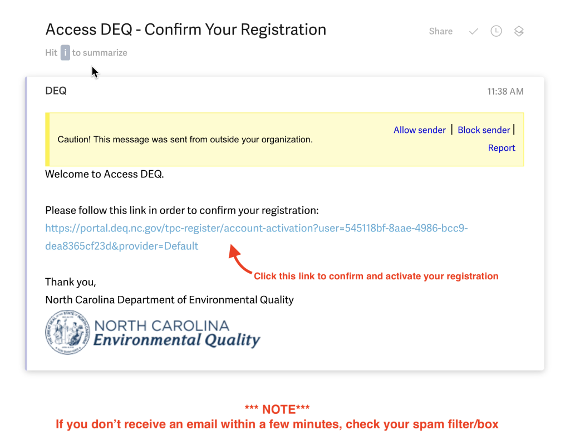Click the "Please follow this link" sentence
The height and width of the screenshot is (445, 565).
(181, 210)
